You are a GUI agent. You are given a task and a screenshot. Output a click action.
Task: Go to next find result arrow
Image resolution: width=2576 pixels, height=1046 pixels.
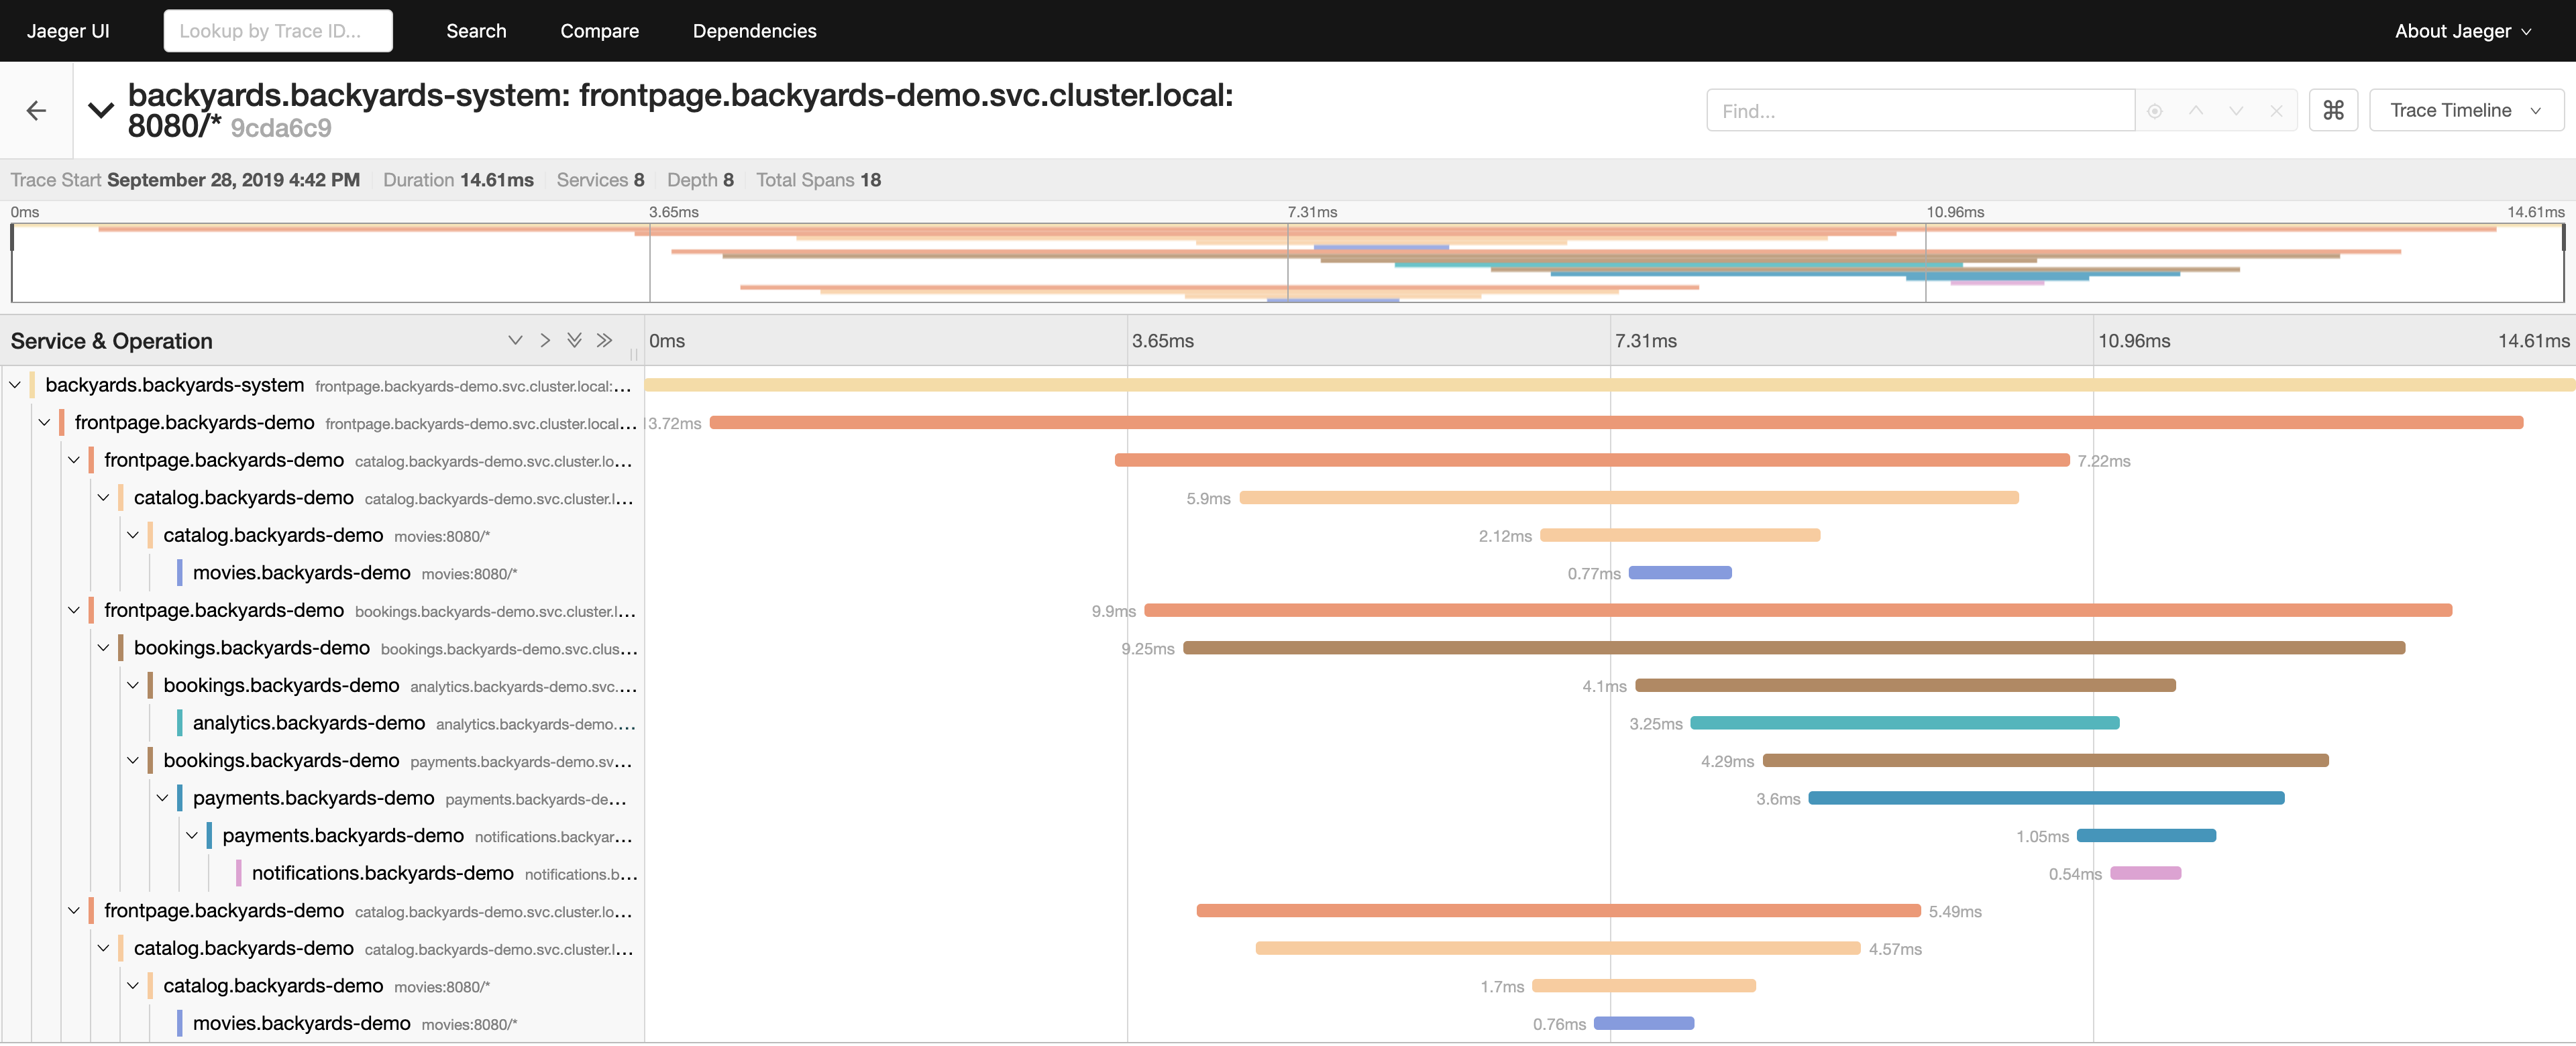point(2236,111)
